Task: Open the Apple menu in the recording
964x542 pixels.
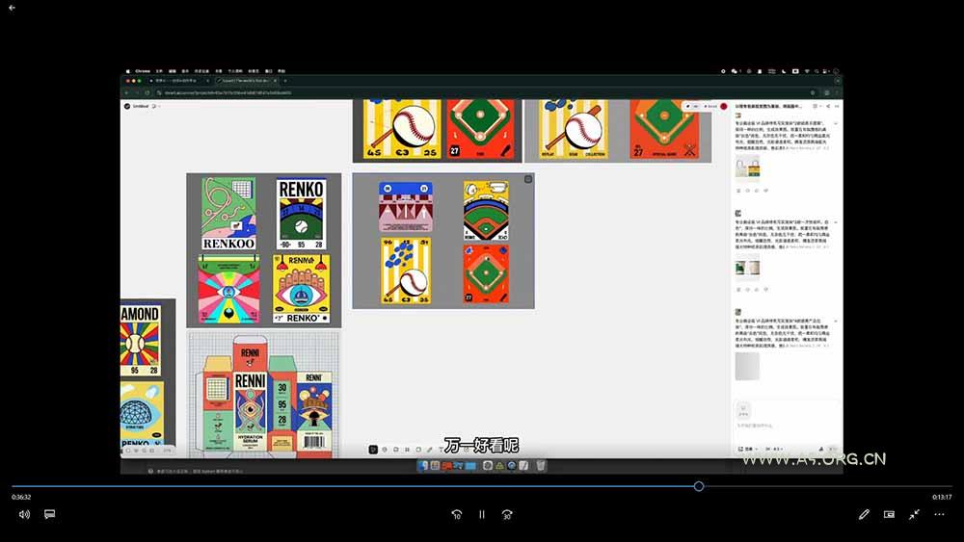Action: 128,71
